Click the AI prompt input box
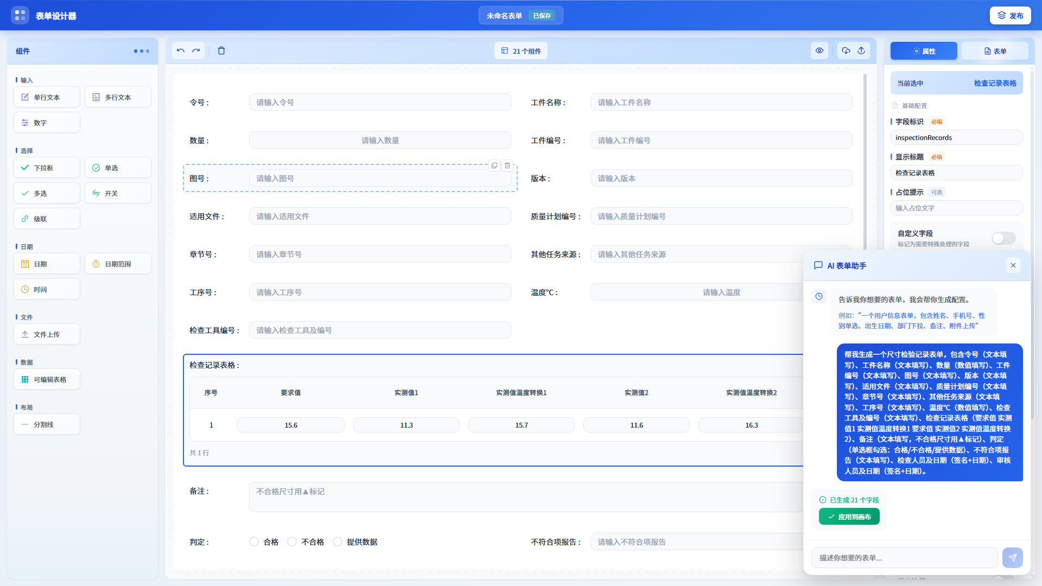 click(904, 557)
